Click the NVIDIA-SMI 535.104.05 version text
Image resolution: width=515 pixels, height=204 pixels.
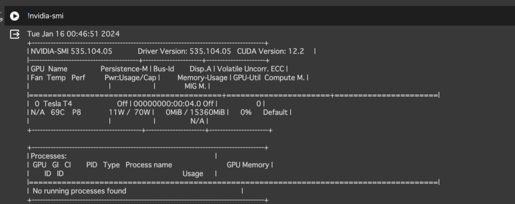pyautogui.click(x=71, y=51)
